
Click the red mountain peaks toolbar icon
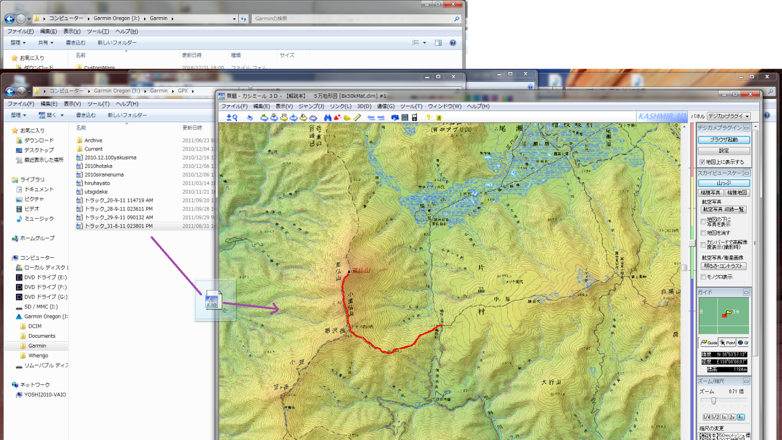point(337,117)
